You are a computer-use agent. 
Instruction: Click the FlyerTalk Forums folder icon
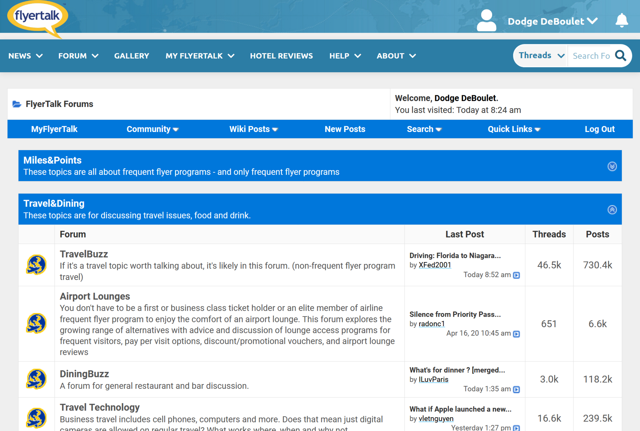(17, 104)
